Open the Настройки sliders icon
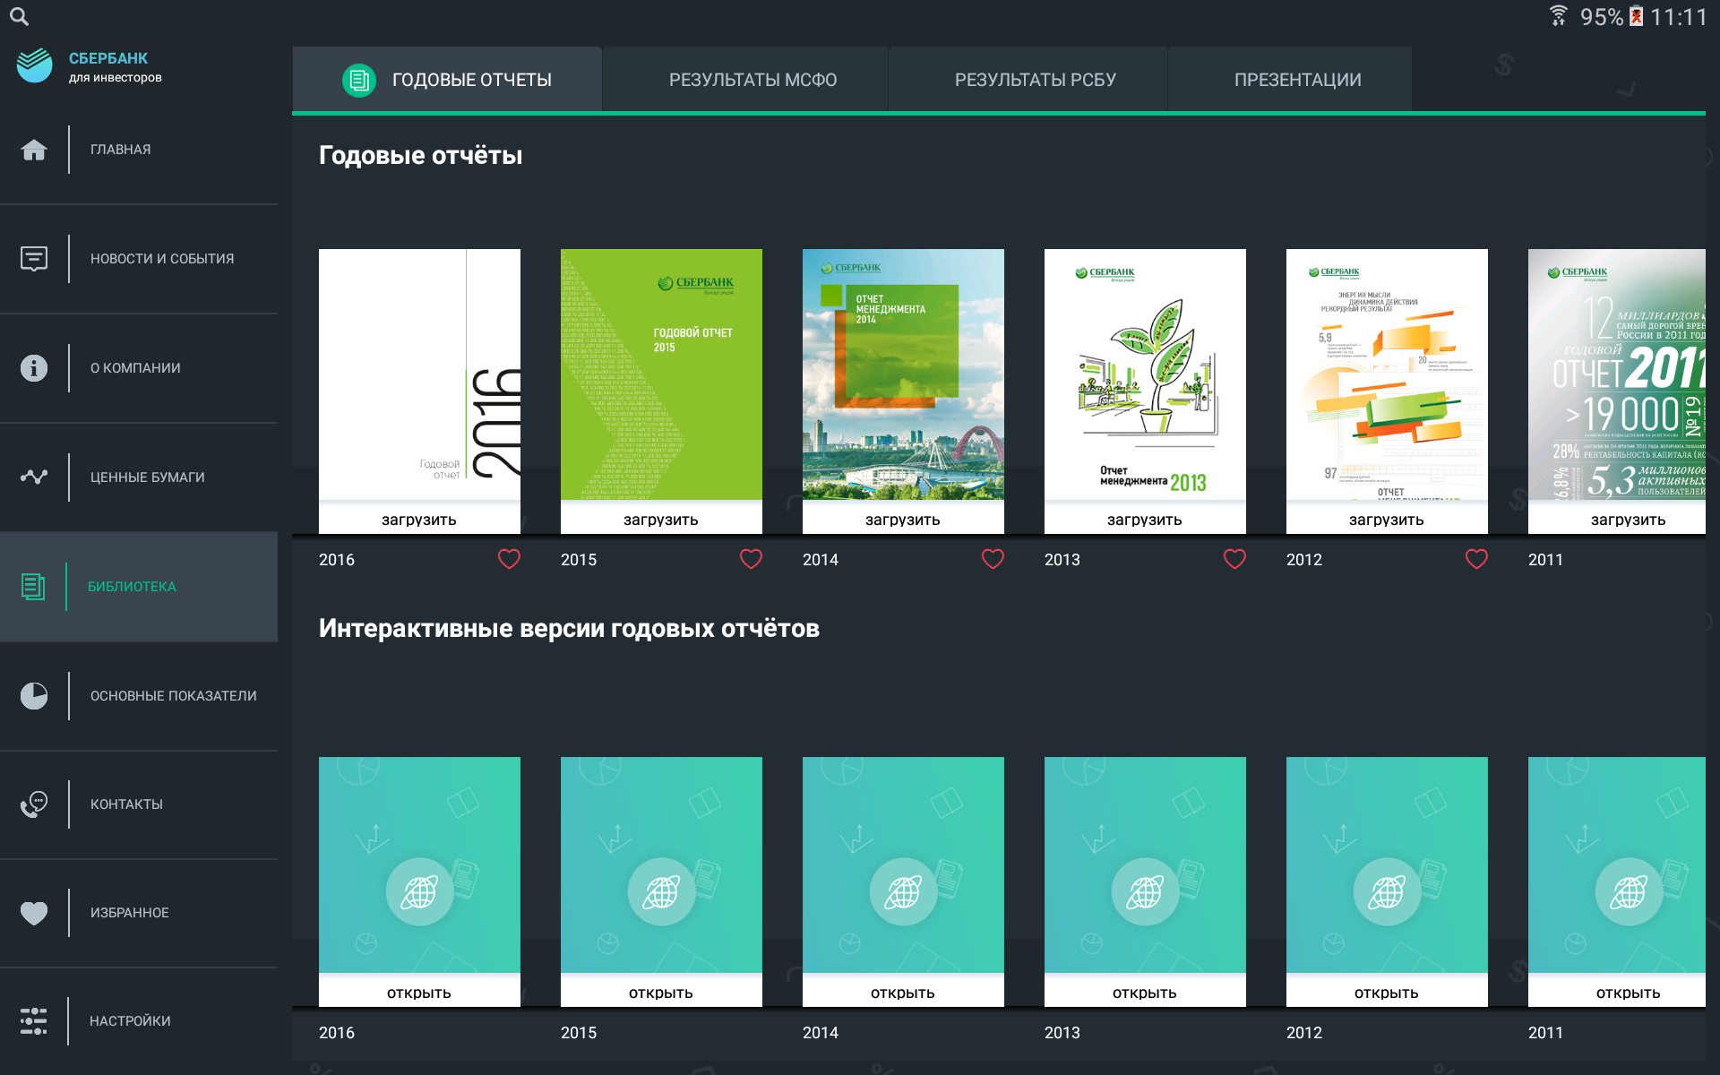Image resolution: width=1720 pixels, height=1075 pixels. 34,1021
